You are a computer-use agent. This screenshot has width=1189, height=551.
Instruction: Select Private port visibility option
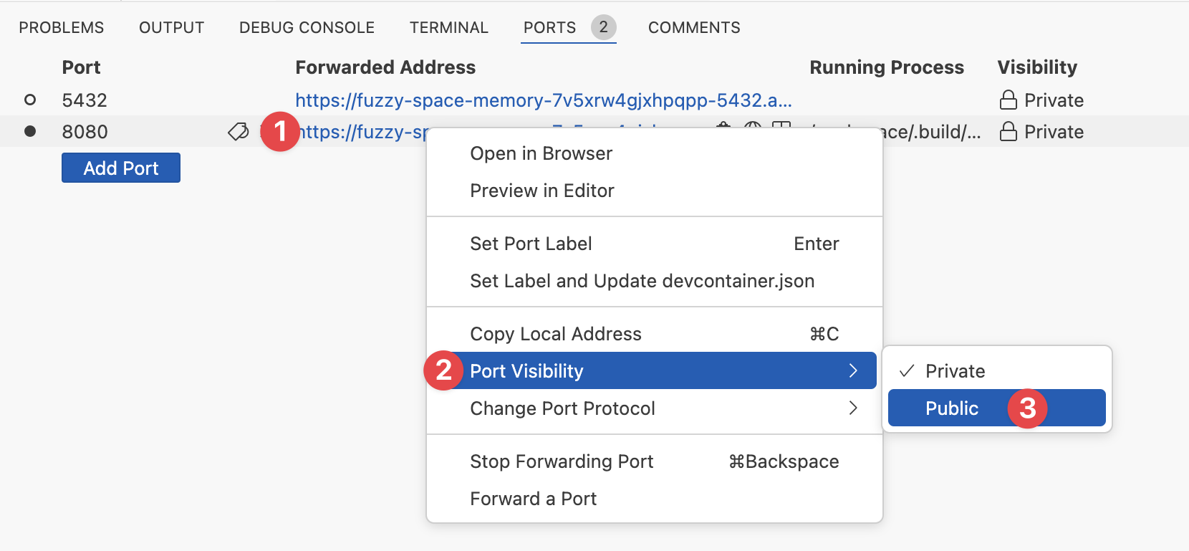[955, 371]
